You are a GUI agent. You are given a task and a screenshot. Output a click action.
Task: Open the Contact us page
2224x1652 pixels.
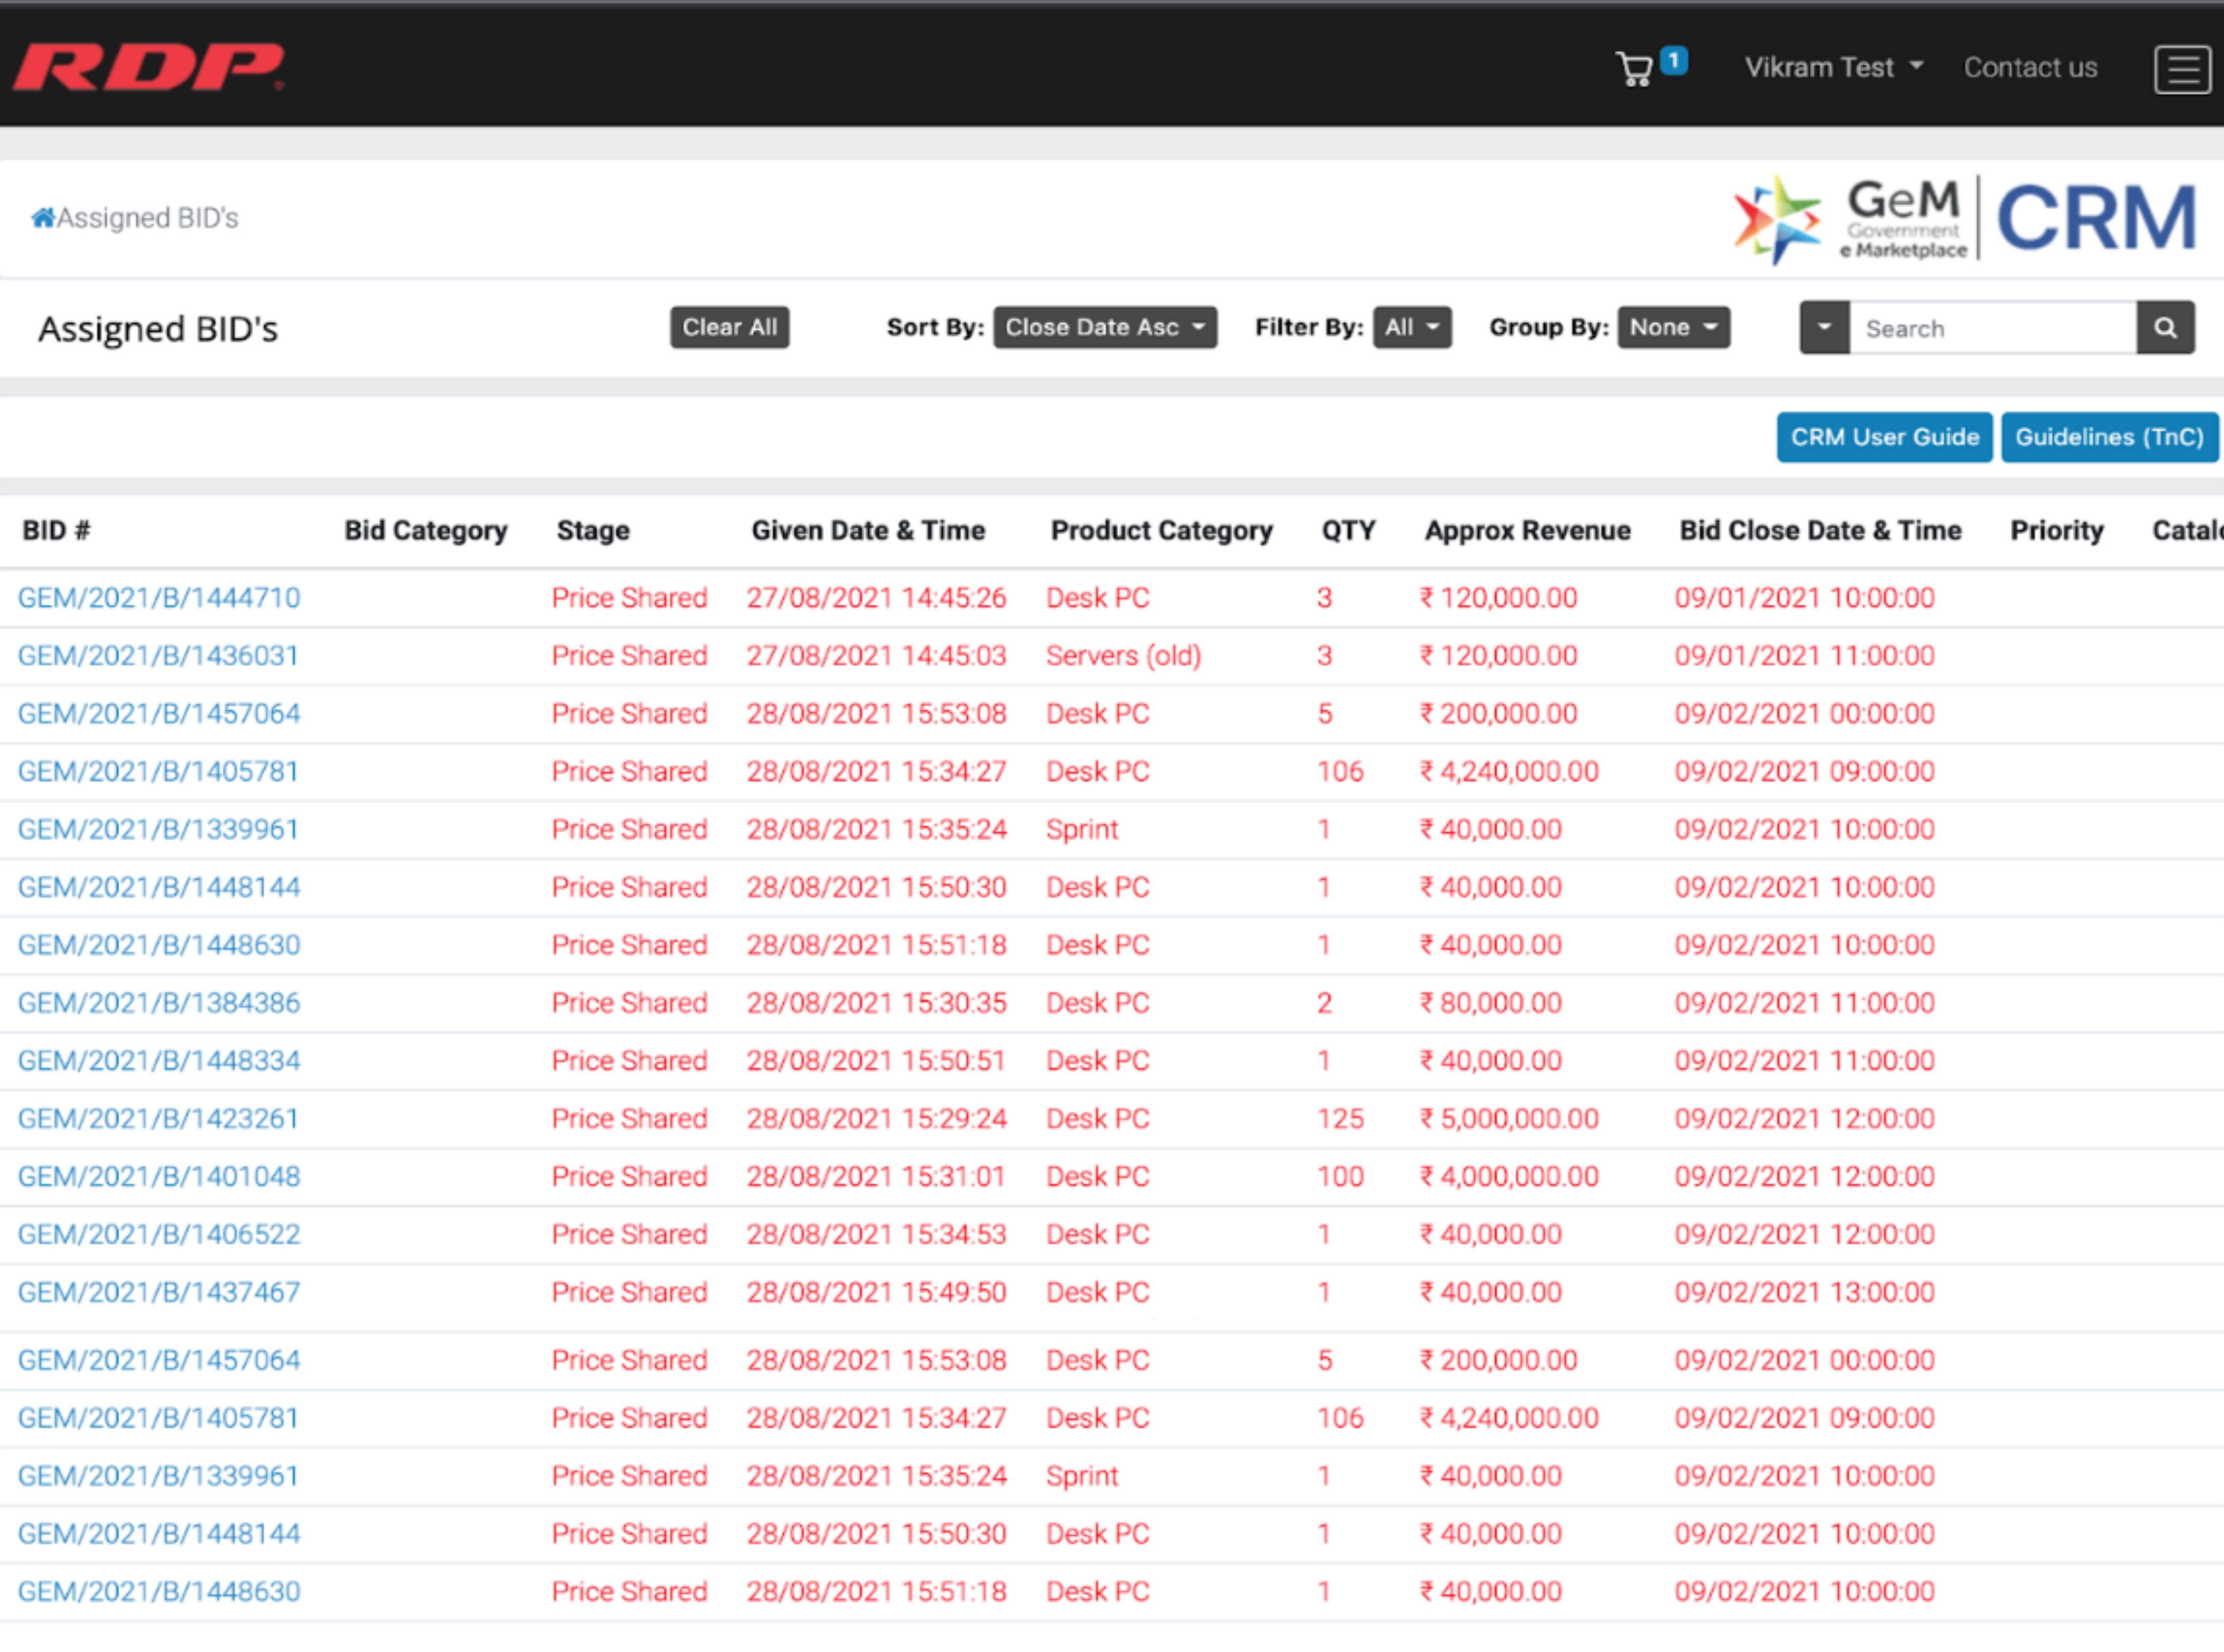coord(2030,67)
